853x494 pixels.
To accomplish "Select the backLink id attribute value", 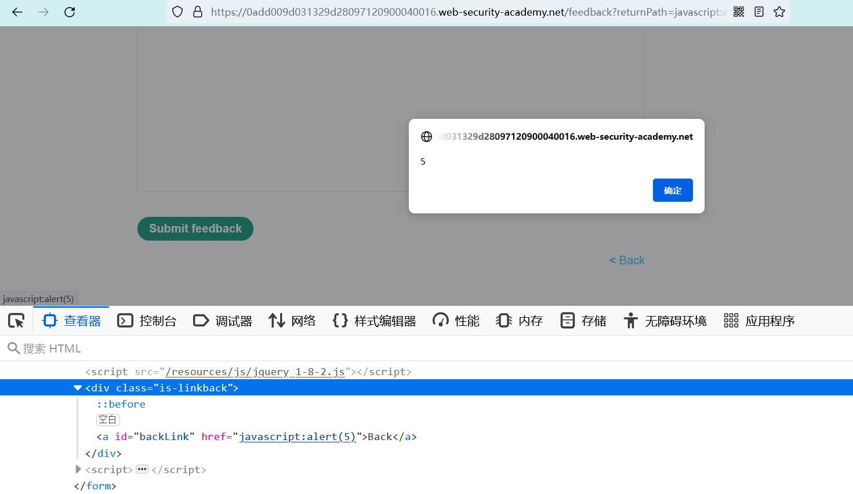I will 164,437.
